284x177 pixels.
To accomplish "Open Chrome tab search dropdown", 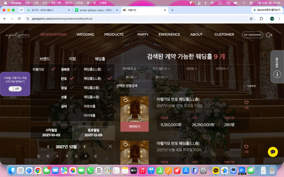I will click(21, 10).
